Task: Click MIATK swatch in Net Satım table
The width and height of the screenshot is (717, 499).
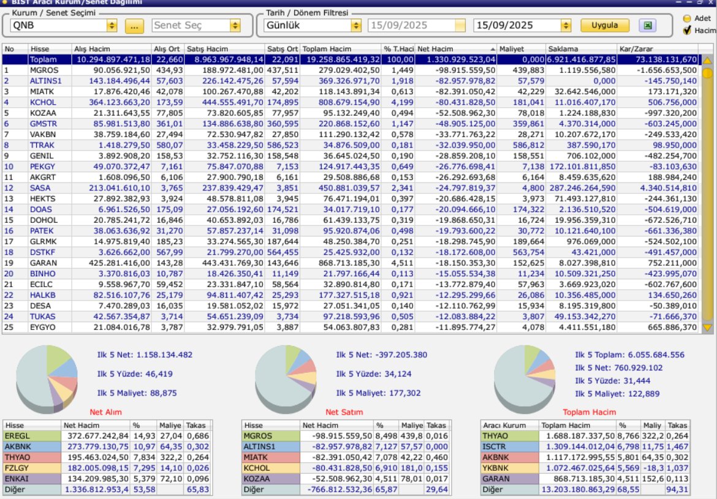Action: [x=271, y=457]
